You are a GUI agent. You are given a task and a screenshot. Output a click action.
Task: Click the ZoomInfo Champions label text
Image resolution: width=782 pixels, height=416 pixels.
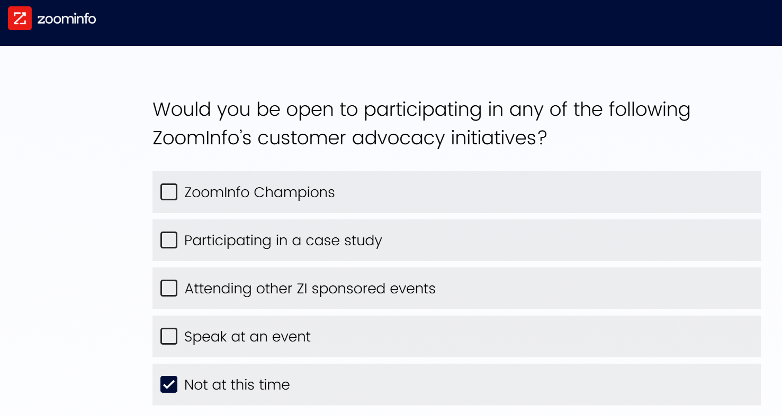tap(259, 192)
